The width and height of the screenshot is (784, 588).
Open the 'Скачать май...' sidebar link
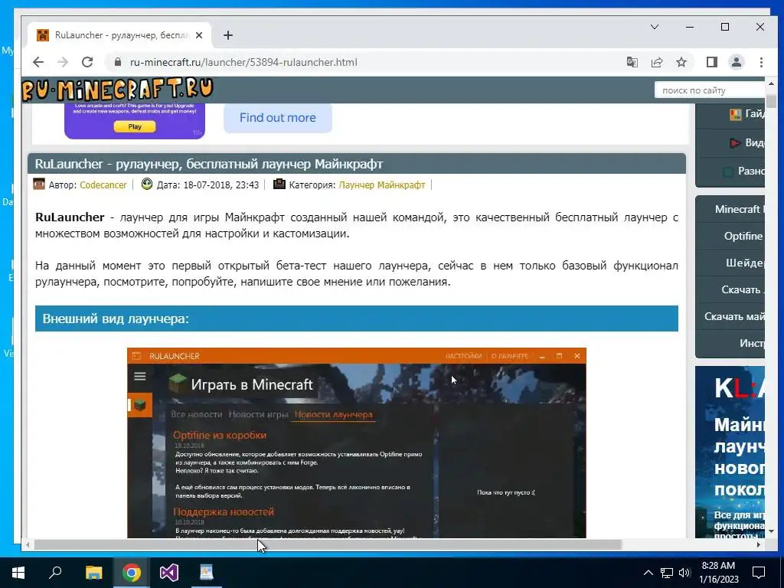[x=730, y=316]
